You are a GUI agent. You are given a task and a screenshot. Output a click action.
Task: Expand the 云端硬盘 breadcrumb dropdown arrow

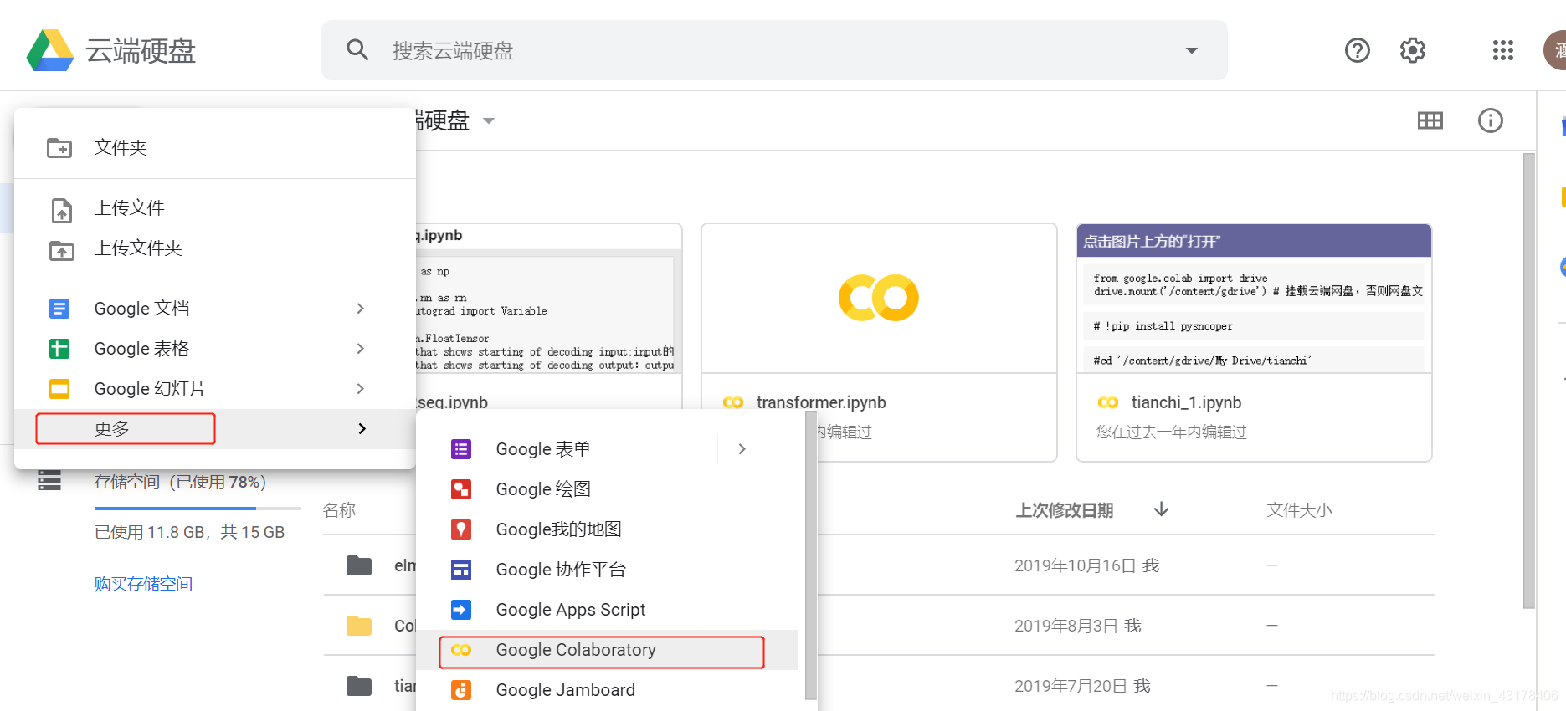click(x=489, y=121)
